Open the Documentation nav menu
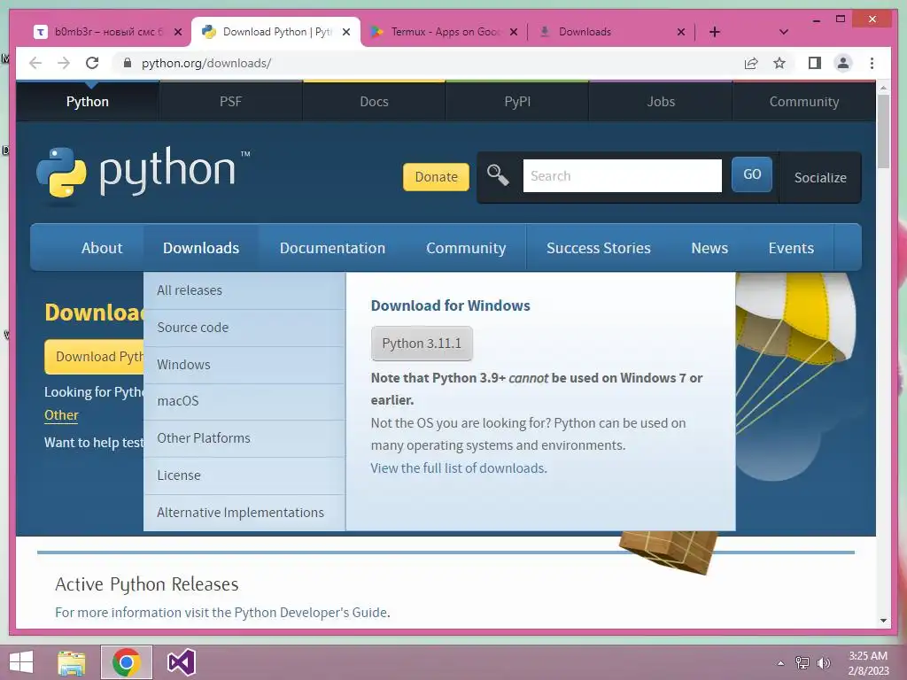907x680 pixels. coord(333,248)
